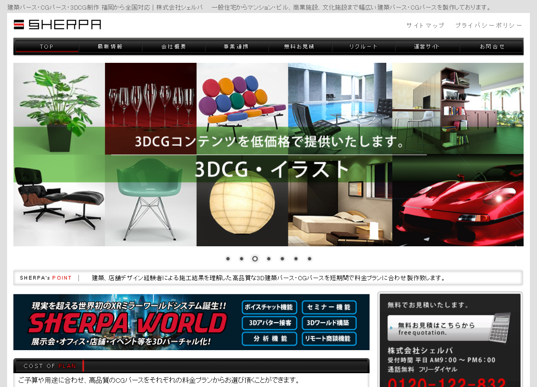The height and width of the screenshot is (387, 537).
Task: Click the 無料でお見積いたします。 heading
Action: 429,304
